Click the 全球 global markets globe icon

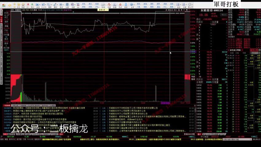point(132,5)
